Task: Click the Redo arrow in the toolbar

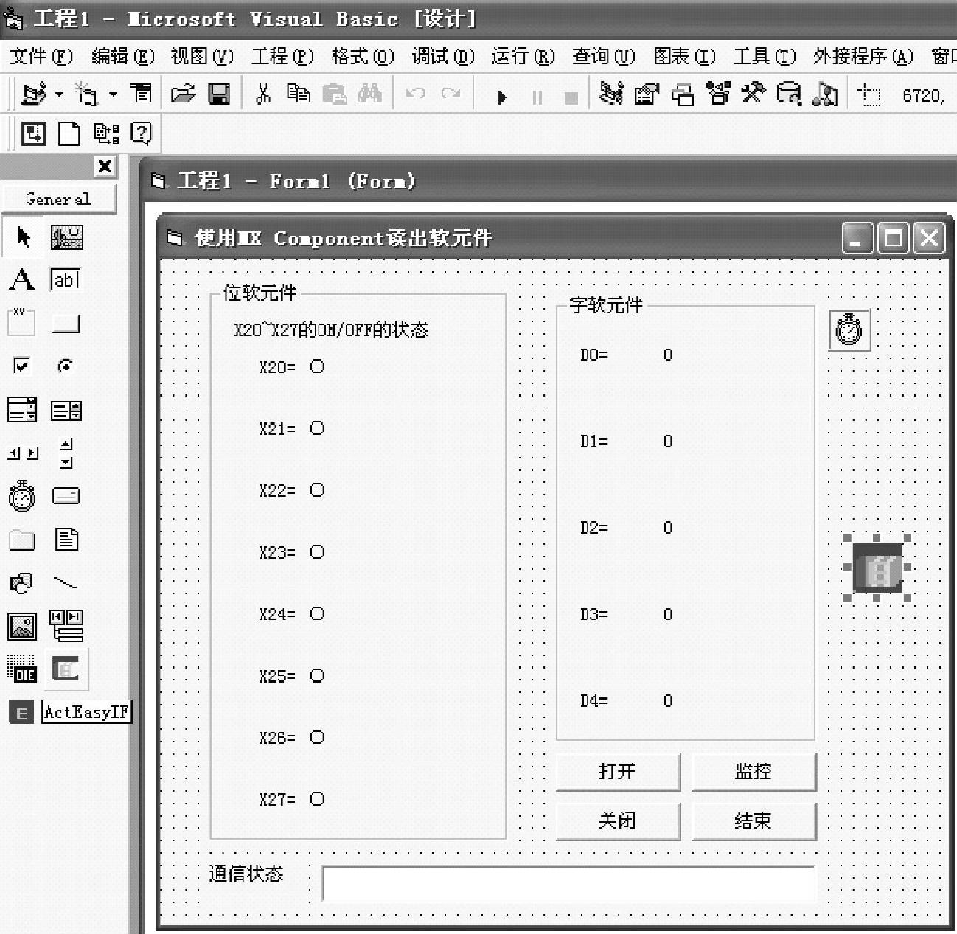Action: point(451,94)
